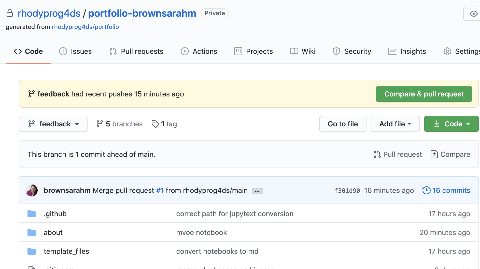Open the Issues tab icon
Screen dimensions: 480x269
tap(63, 51)
